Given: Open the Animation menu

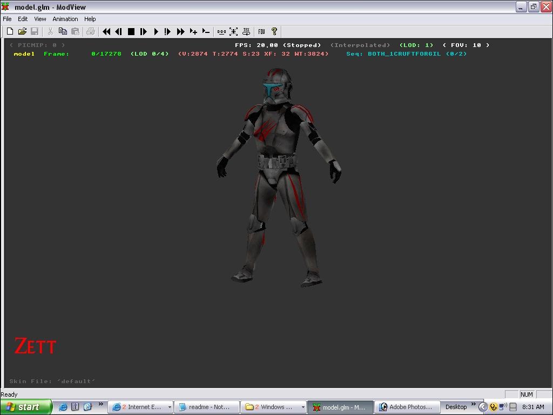Looking at the screenshot, I should [65, 19].
